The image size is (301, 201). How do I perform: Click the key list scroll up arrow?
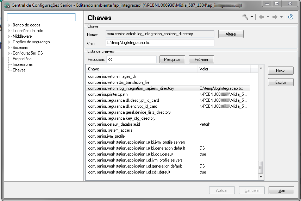pos(261,68)
